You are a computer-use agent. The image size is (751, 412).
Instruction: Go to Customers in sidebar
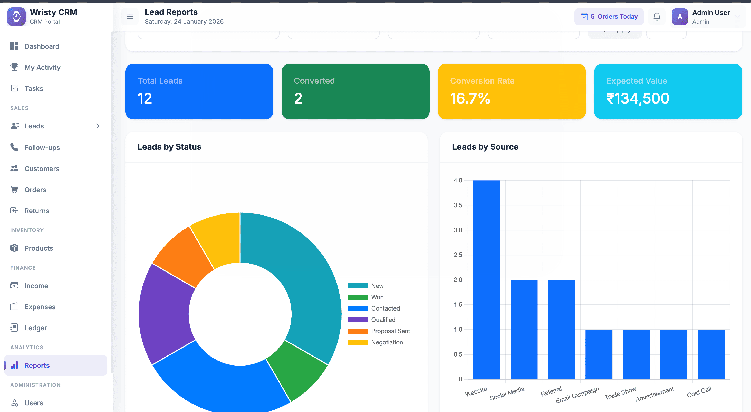(x=42, y=169)
